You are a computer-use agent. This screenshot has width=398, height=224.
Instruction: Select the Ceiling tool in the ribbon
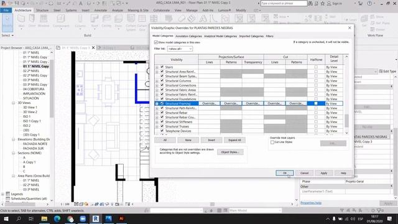106,21
